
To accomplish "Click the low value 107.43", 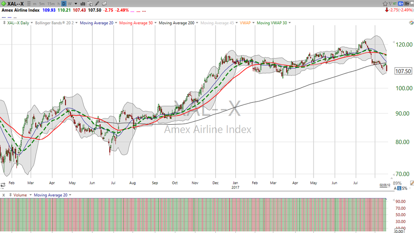I will [79, 10].
